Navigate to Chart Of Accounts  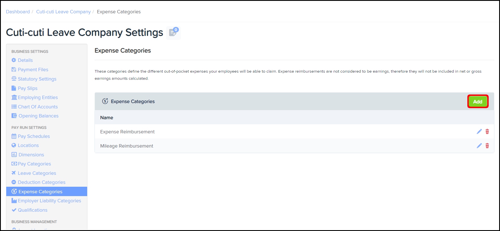coord(38,107)
